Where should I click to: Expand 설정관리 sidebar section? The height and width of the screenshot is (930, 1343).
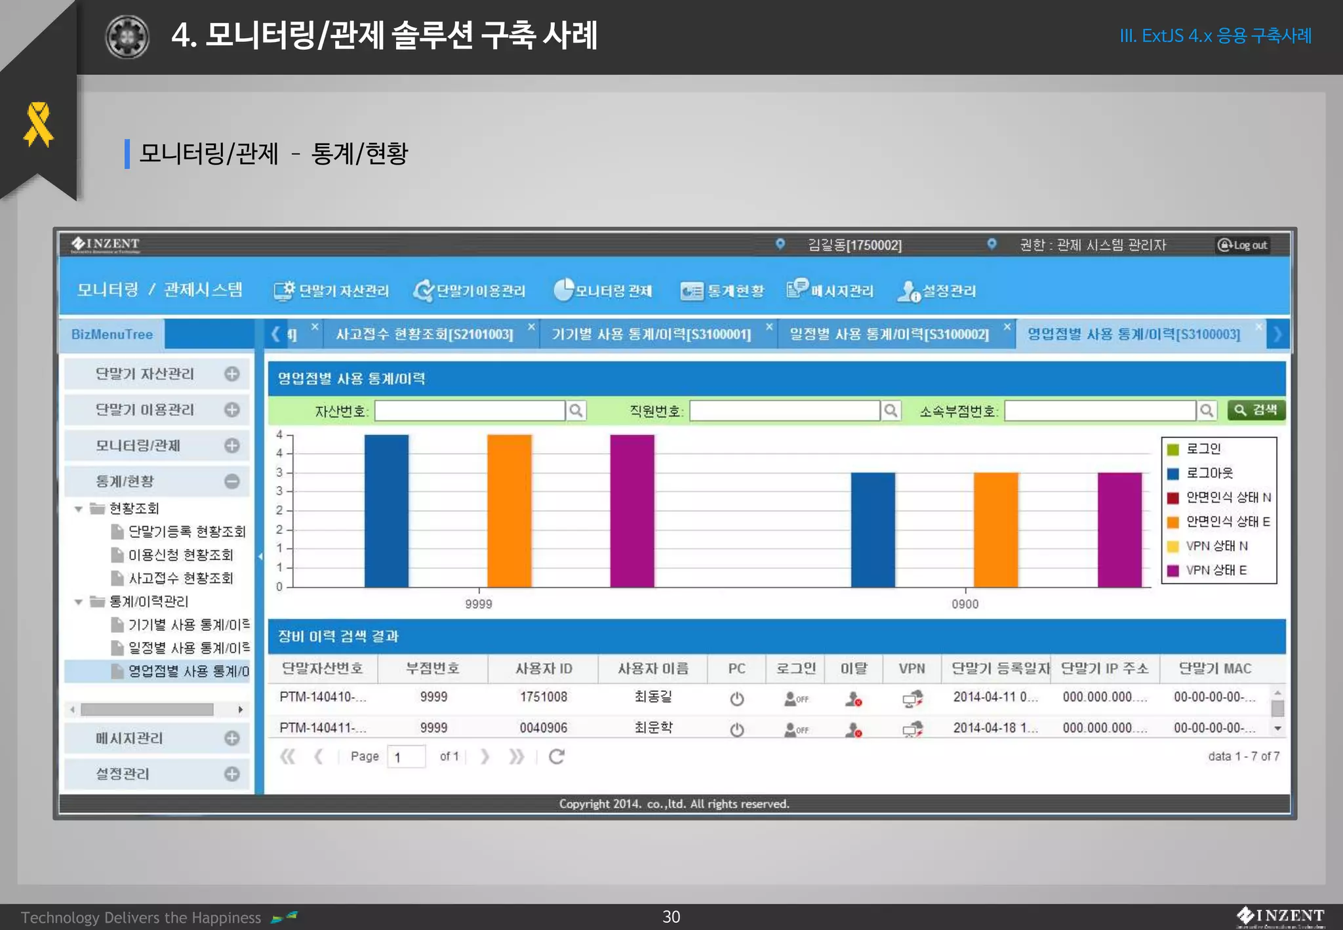[x=231, y=774]
